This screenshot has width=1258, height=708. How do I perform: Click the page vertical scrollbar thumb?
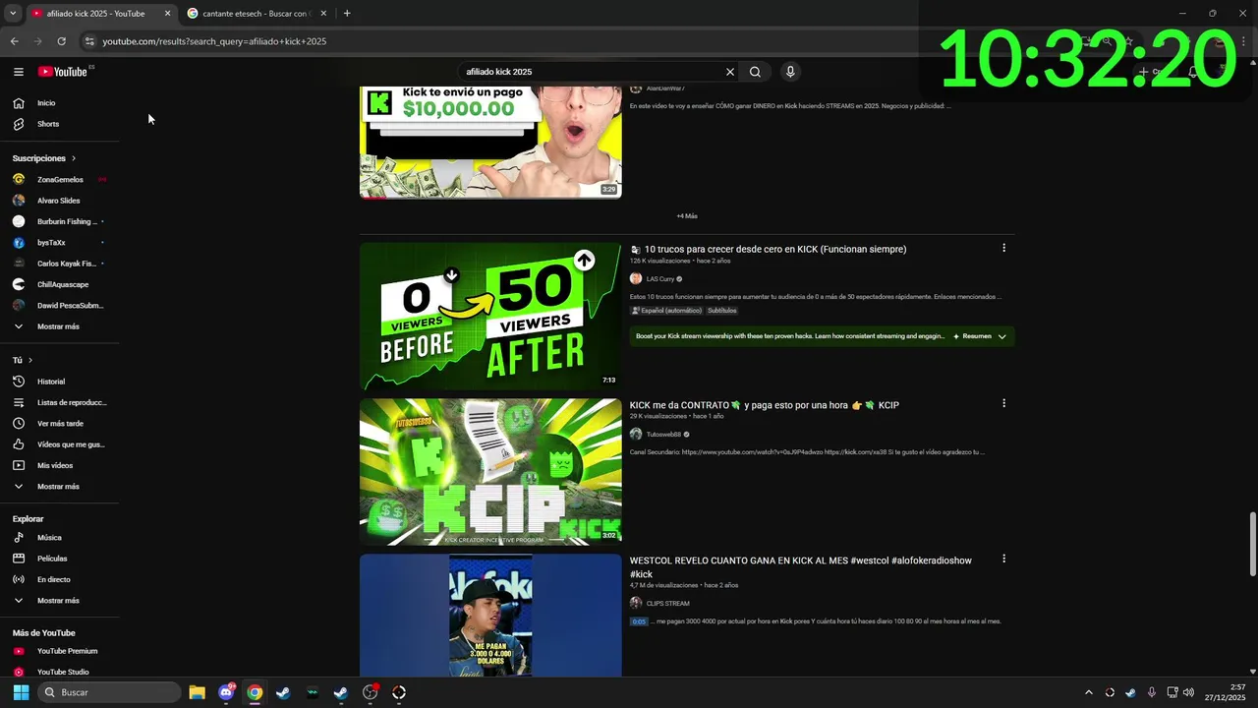coord(1252,544)
